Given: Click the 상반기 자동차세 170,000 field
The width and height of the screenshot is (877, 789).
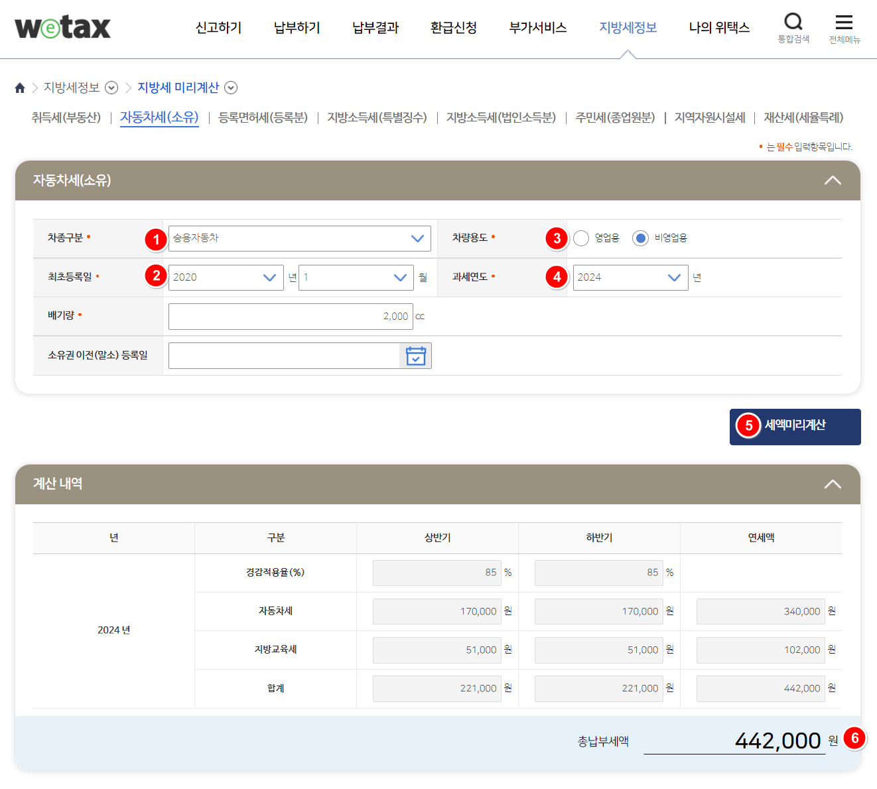Looking at the screenshot, I should pos(437,611).
